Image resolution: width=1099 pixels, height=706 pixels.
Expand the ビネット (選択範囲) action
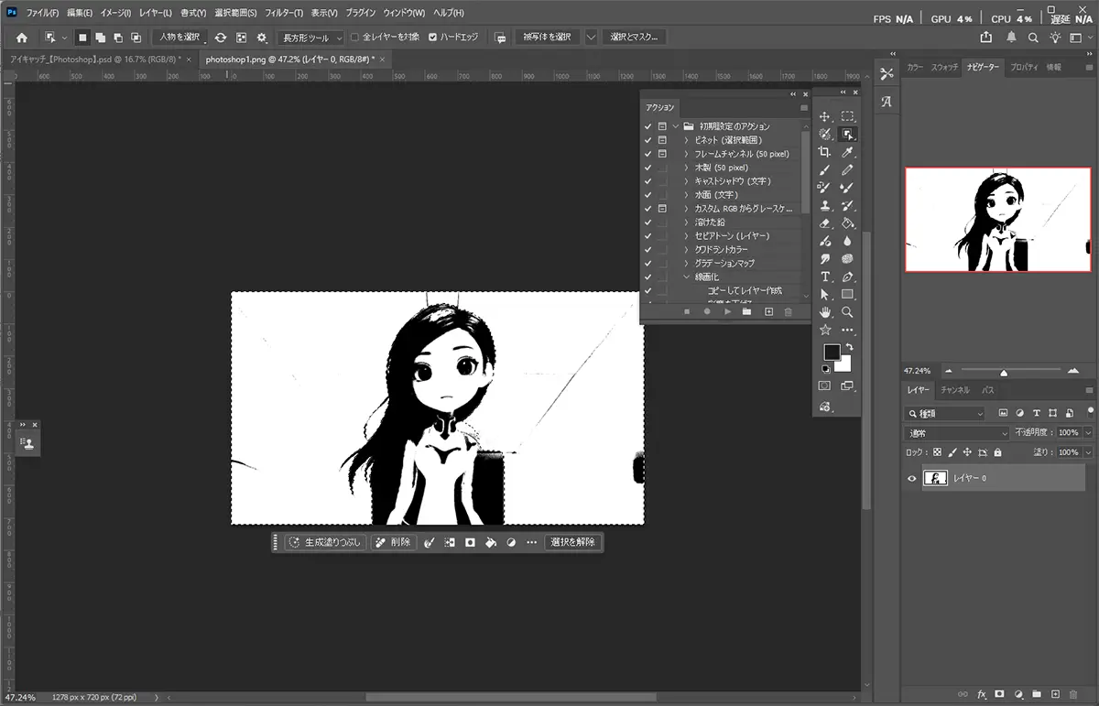pyautogui.click(x=686, y=140)
